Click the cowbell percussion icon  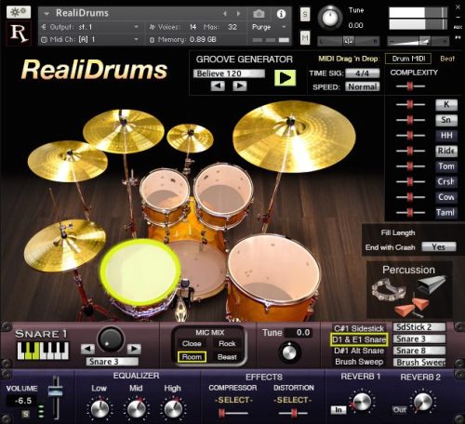pyautogui.click(x=432, y=284)
